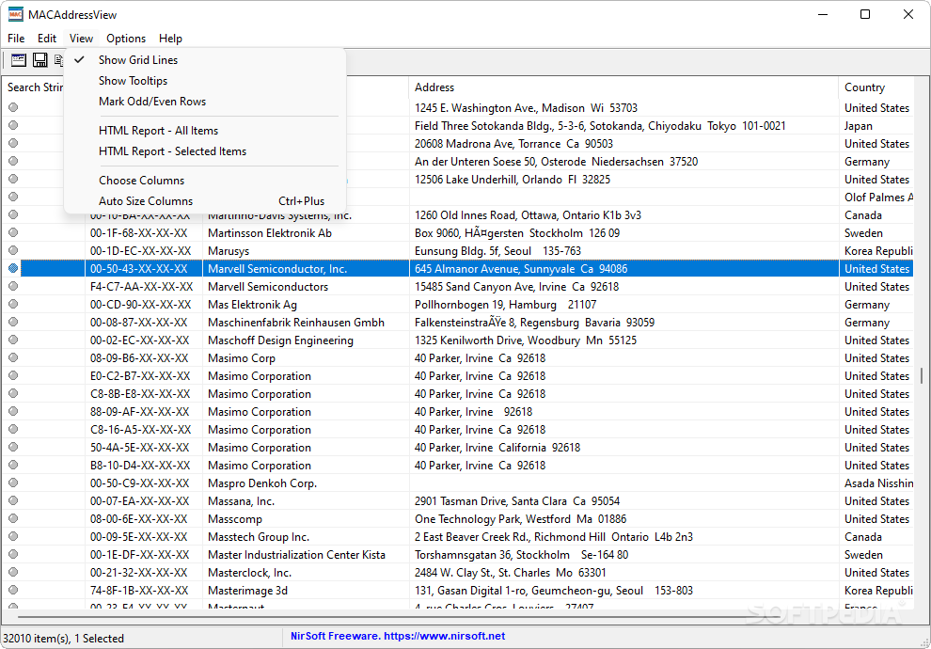Select the 00-CD-90-XX-XX-XX MAC address cell
931x649 pixels.
click(143, 305)
